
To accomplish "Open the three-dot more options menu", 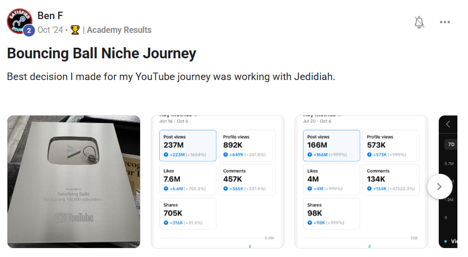I will pyautogui.click(x=445, y=22).
